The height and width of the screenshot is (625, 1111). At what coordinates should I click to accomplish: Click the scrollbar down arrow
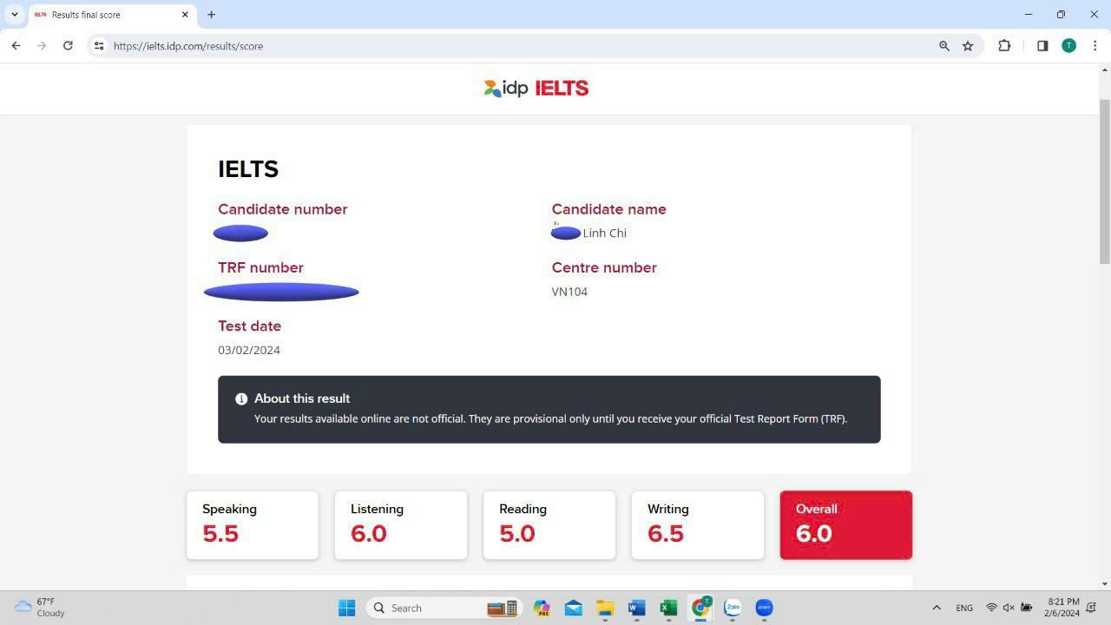click(x=1105, y=584)
